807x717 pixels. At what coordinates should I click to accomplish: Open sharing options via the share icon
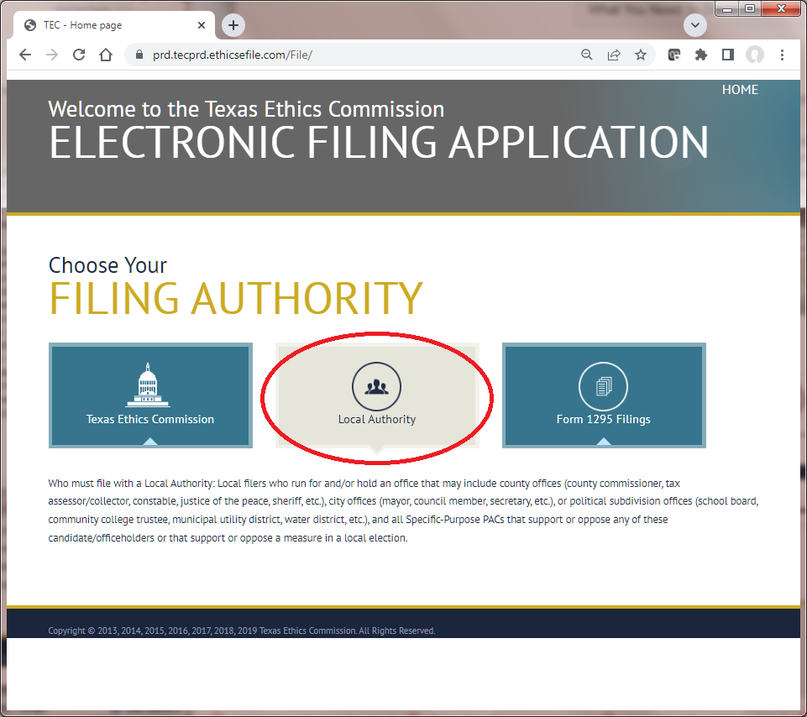[614, 54]
